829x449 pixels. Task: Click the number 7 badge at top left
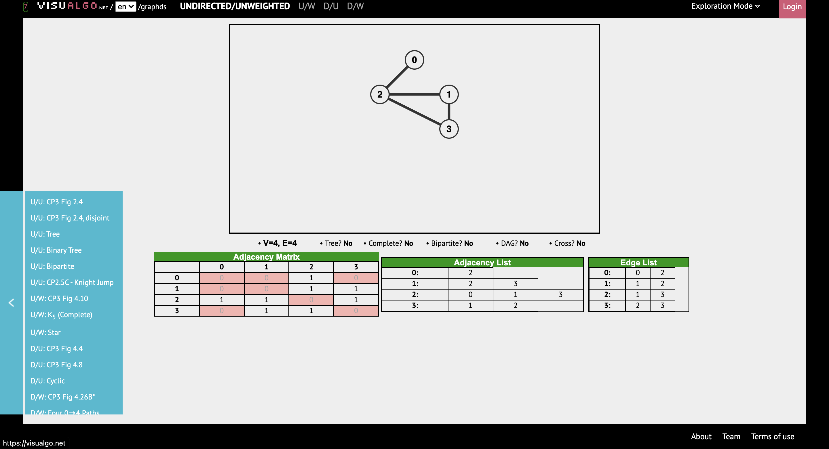[x=25, y=6]
